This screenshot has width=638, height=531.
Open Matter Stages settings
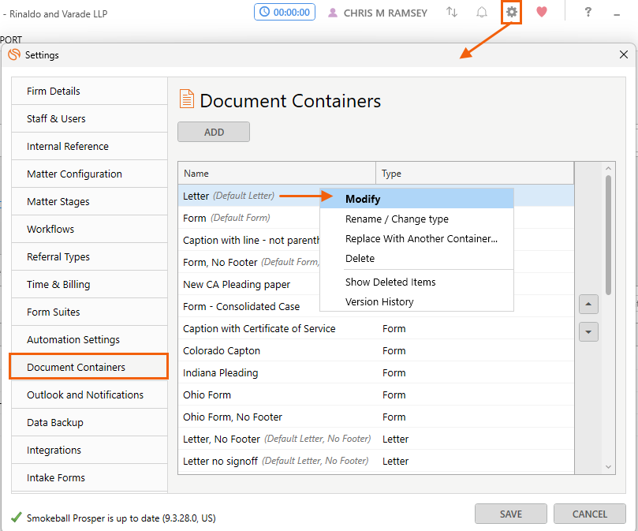click(90, 202)
